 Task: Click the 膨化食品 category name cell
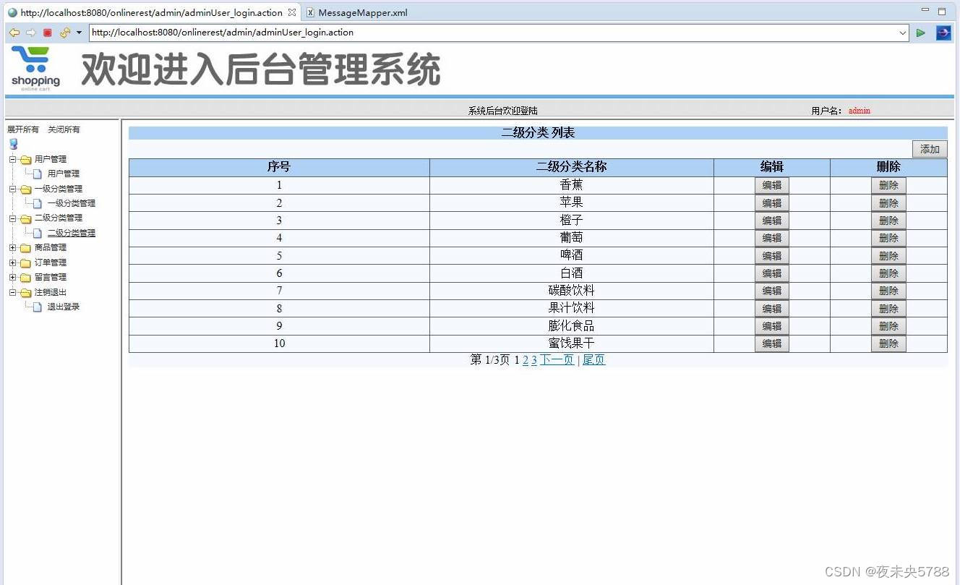571,326
